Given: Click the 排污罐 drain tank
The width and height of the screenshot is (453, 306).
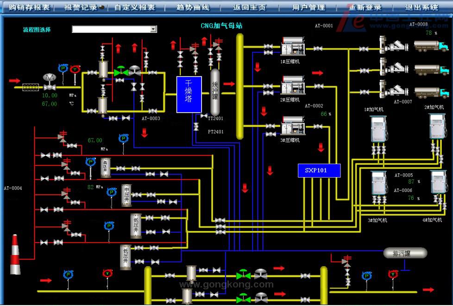Looking at the screenshot, I should 405,253.
